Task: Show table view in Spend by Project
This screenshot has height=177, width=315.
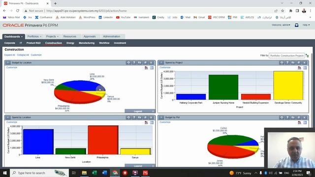Action: (x=305, y=68)
